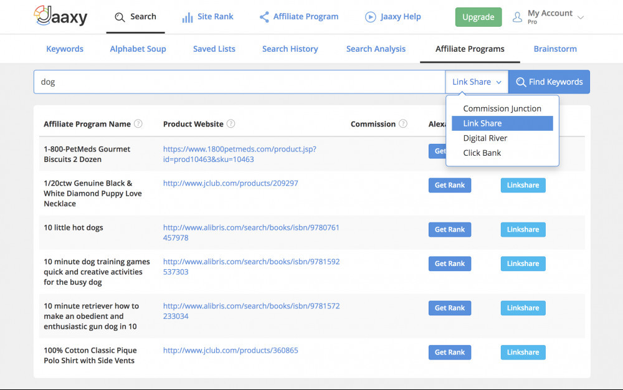Open the Saved Lists tab

pyautogui.click(x=214, y=49)
